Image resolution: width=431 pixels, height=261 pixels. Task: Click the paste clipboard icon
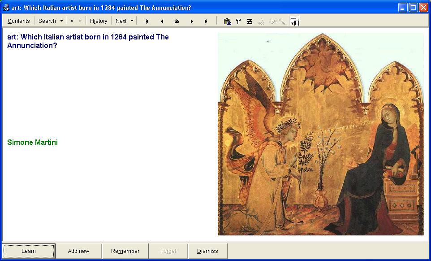pos(227,21)
